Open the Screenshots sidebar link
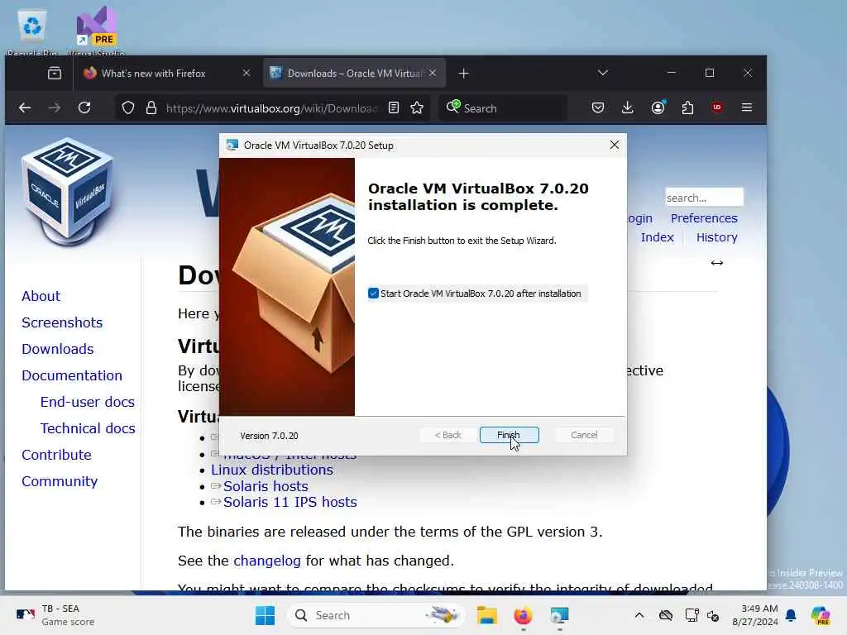This screenshot has height=635, width=847. click(x=62, y=322)
